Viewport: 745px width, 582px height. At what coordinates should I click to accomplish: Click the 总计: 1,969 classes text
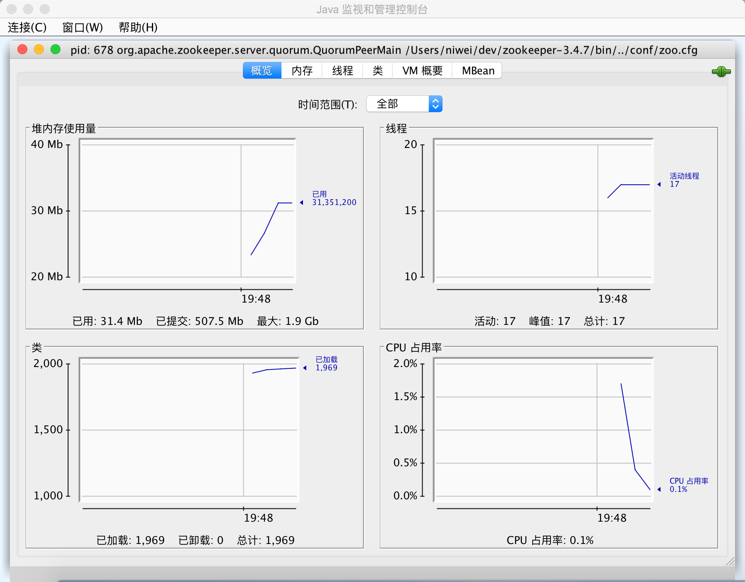266,540
